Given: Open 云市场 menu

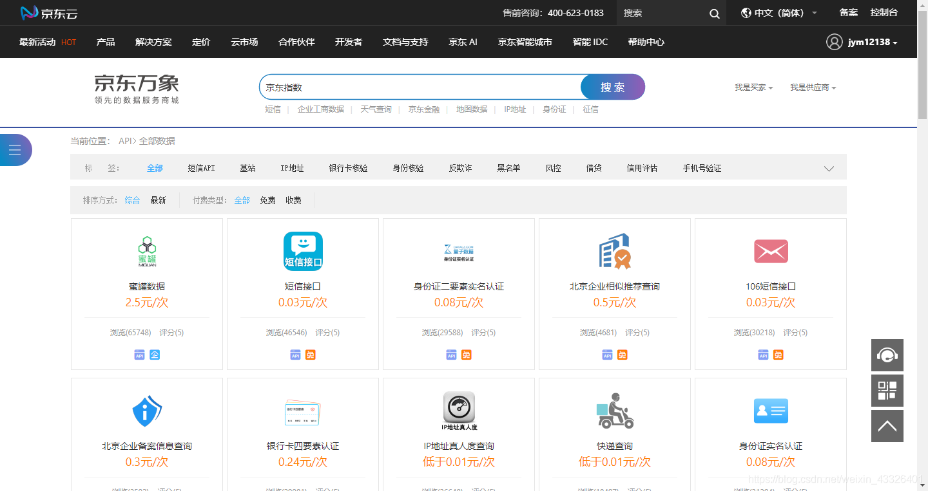Looking at the screenshot, I should click(x=244, y=42).
